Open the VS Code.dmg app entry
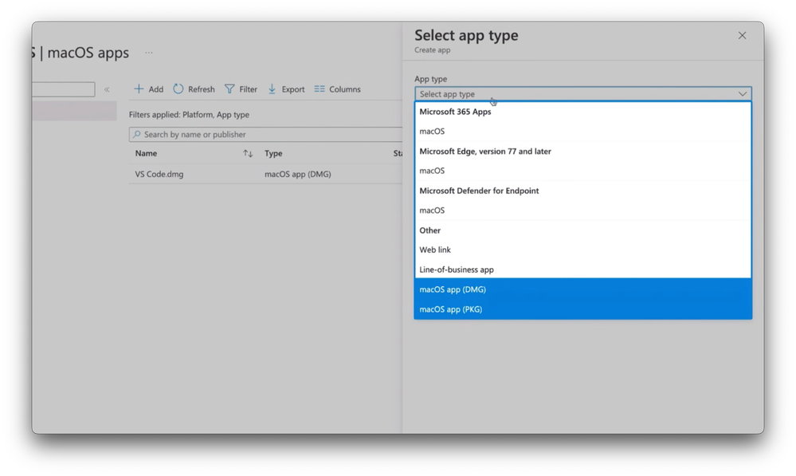This screenshot has height=476, width=796. coord(159,174)
